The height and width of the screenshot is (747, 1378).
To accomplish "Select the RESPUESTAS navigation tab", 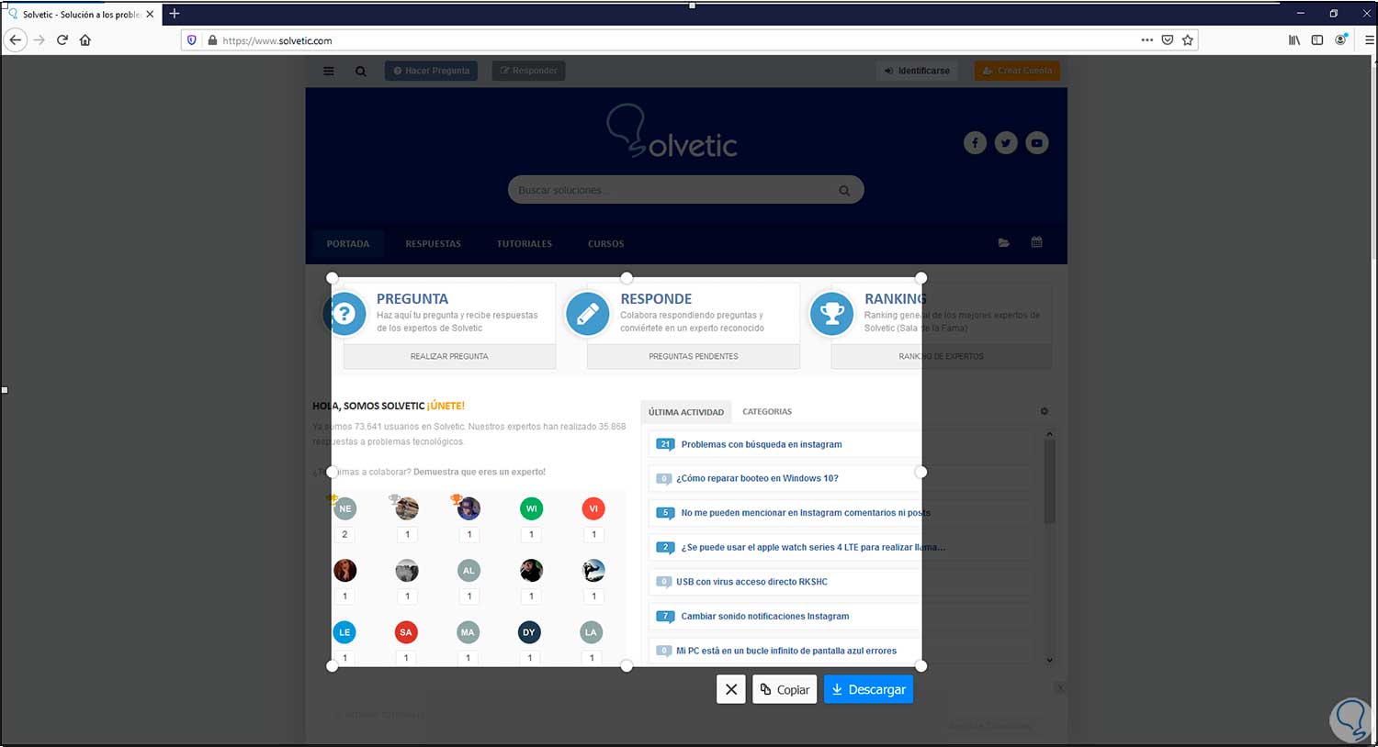I will 433,243.
